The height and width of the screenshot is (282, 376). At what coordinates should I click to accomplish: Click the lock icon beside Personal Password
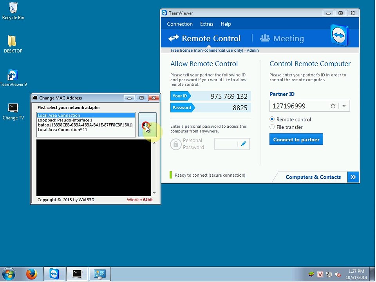pyautogui.click(x=176, y=144)
